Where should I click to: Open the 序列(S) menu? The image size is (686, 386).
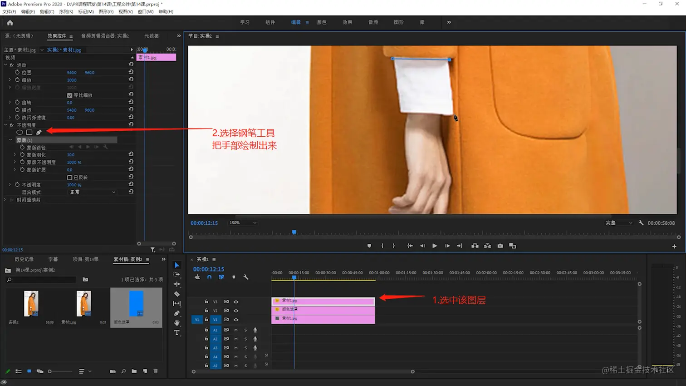[66, 12]
